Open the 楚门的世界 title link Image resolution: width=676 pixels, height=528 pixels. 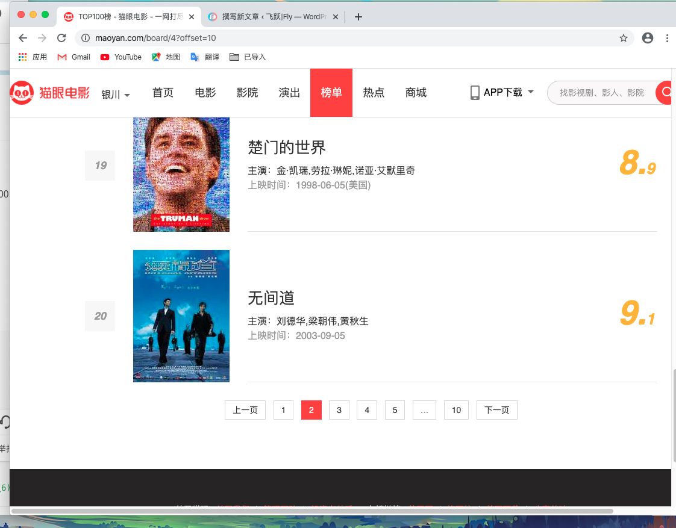287,148
